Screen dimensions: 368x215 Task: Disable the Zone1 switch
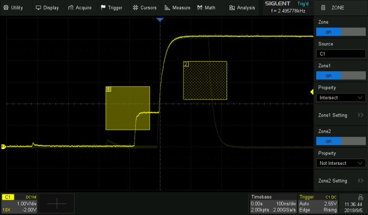point(341,75)
